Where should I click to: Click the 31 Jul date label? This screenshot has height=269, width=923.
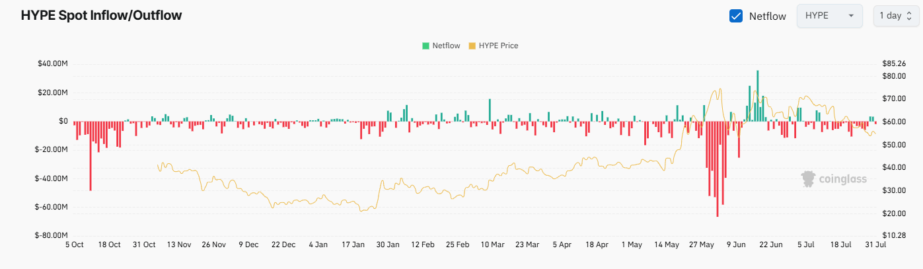coord(875,245)
